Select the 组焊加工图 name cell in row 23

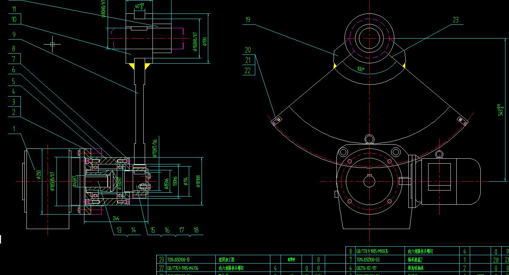click(x=227, y=260)
